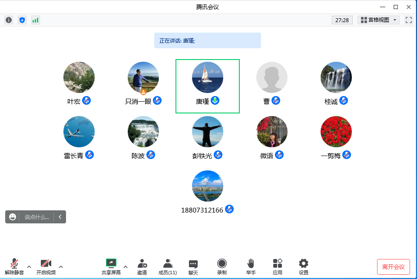Enter fullscreen mode via corner icon

point(408,20)
